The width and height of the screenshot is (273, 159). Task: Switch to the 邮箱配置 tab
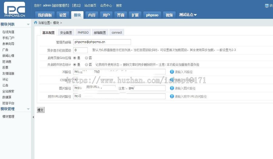pos(100,32)
